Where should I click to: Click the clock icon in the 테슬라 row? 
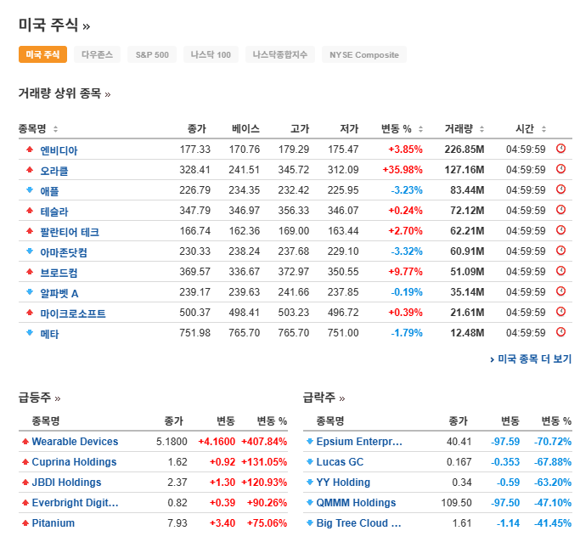click(560, 209)
